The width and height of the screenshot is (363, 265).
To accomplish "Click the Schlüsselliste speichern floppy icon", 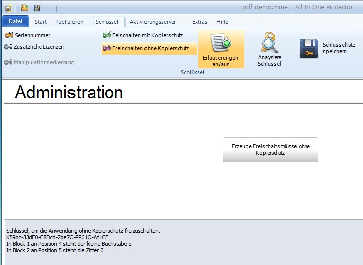I will (309, 48).
